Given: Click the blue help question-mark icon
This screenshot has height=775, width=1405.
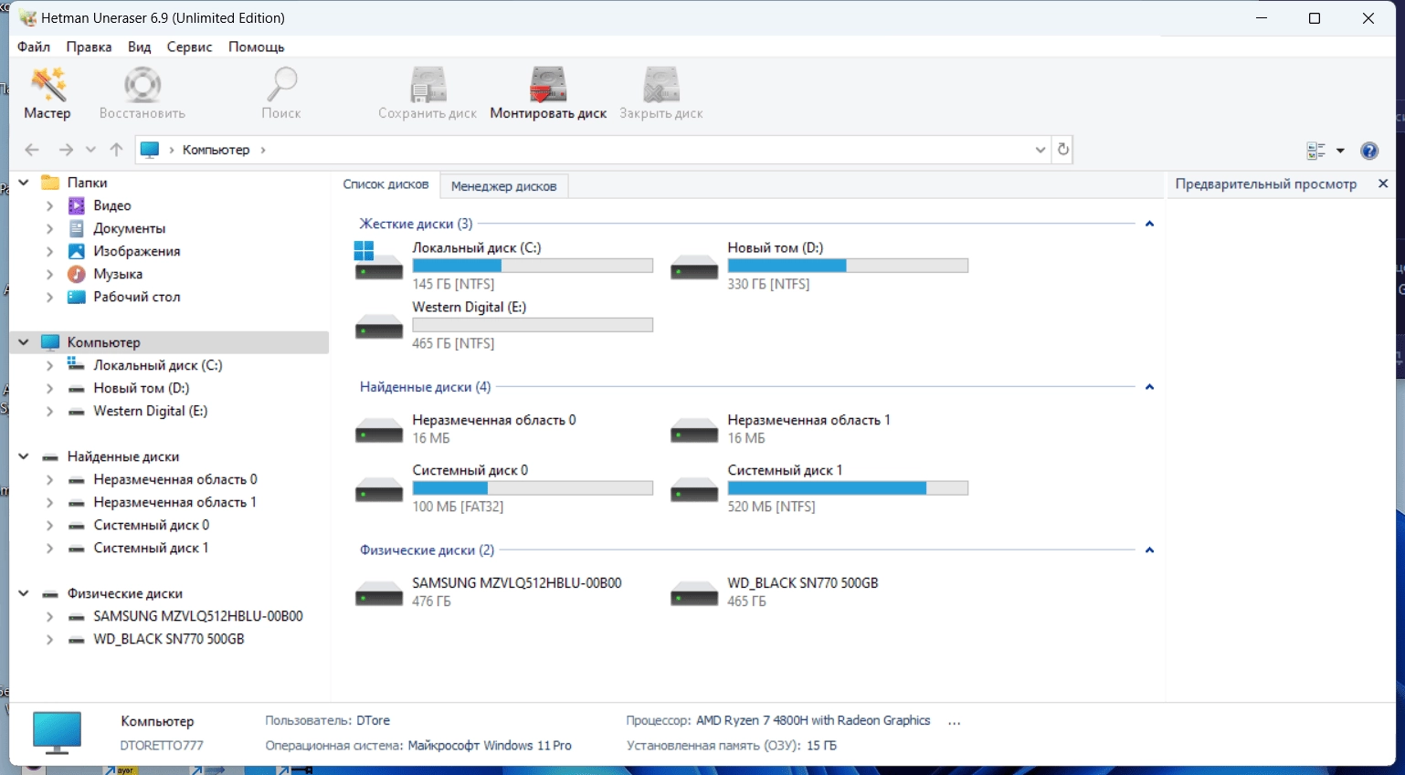Looking at the screenshot, I should 1369,151.
